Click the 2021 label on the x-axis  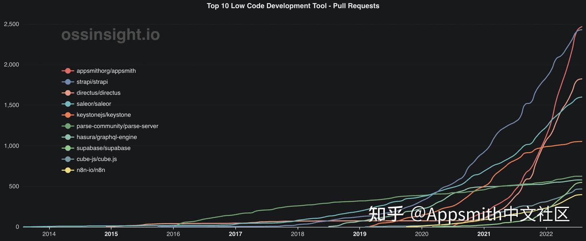pos(484,234)
